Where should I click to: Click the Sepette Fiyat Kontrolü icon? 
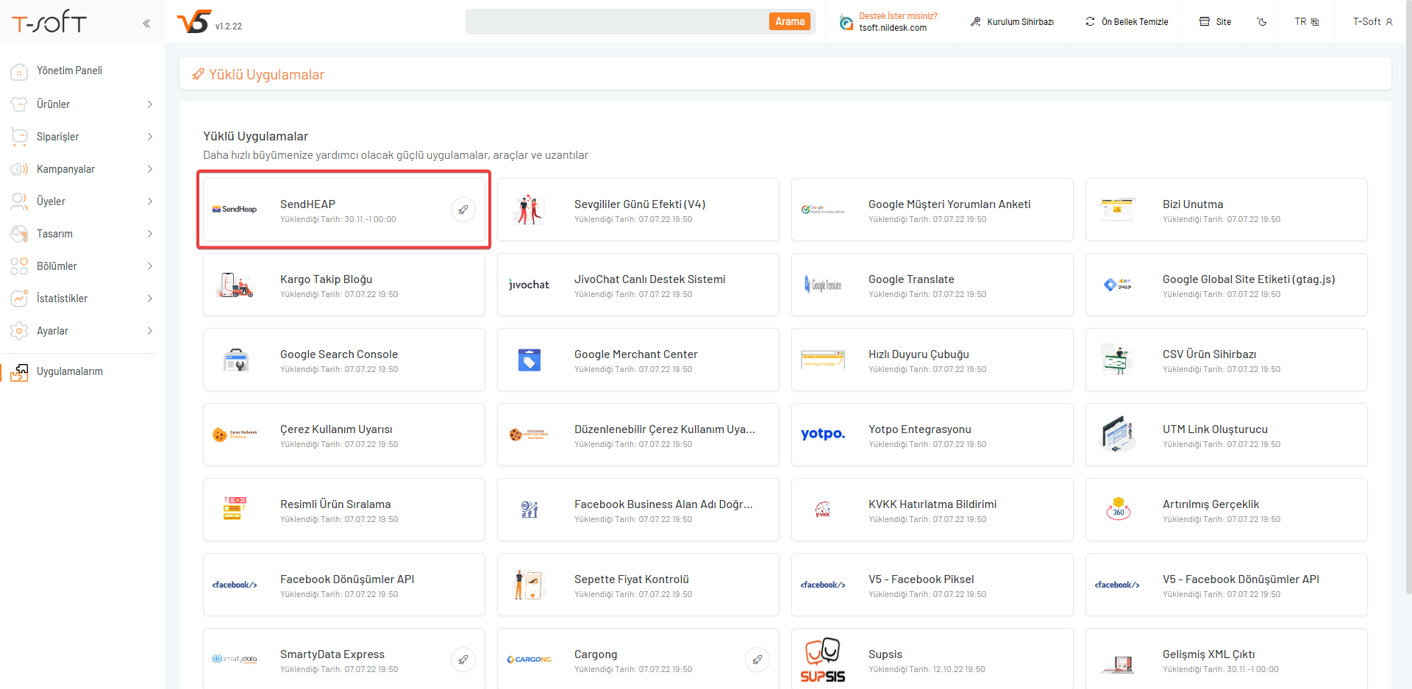pyautogui.click(x=528, y=585)
